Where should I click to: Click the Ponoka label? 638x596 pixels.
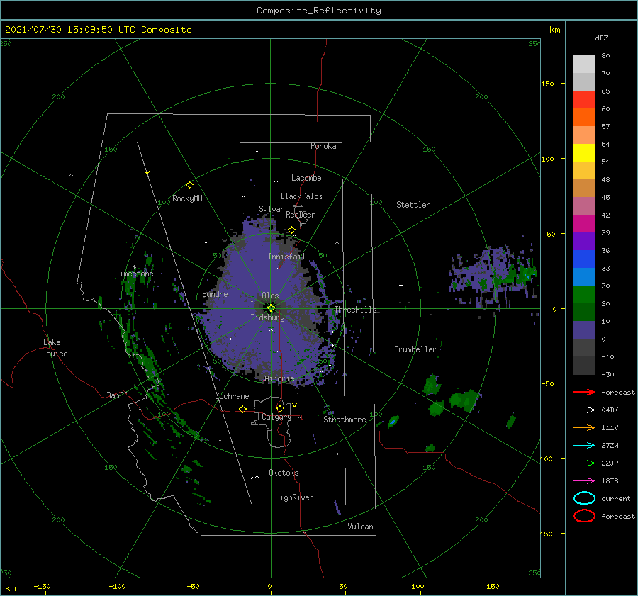(x=323, y=146)
